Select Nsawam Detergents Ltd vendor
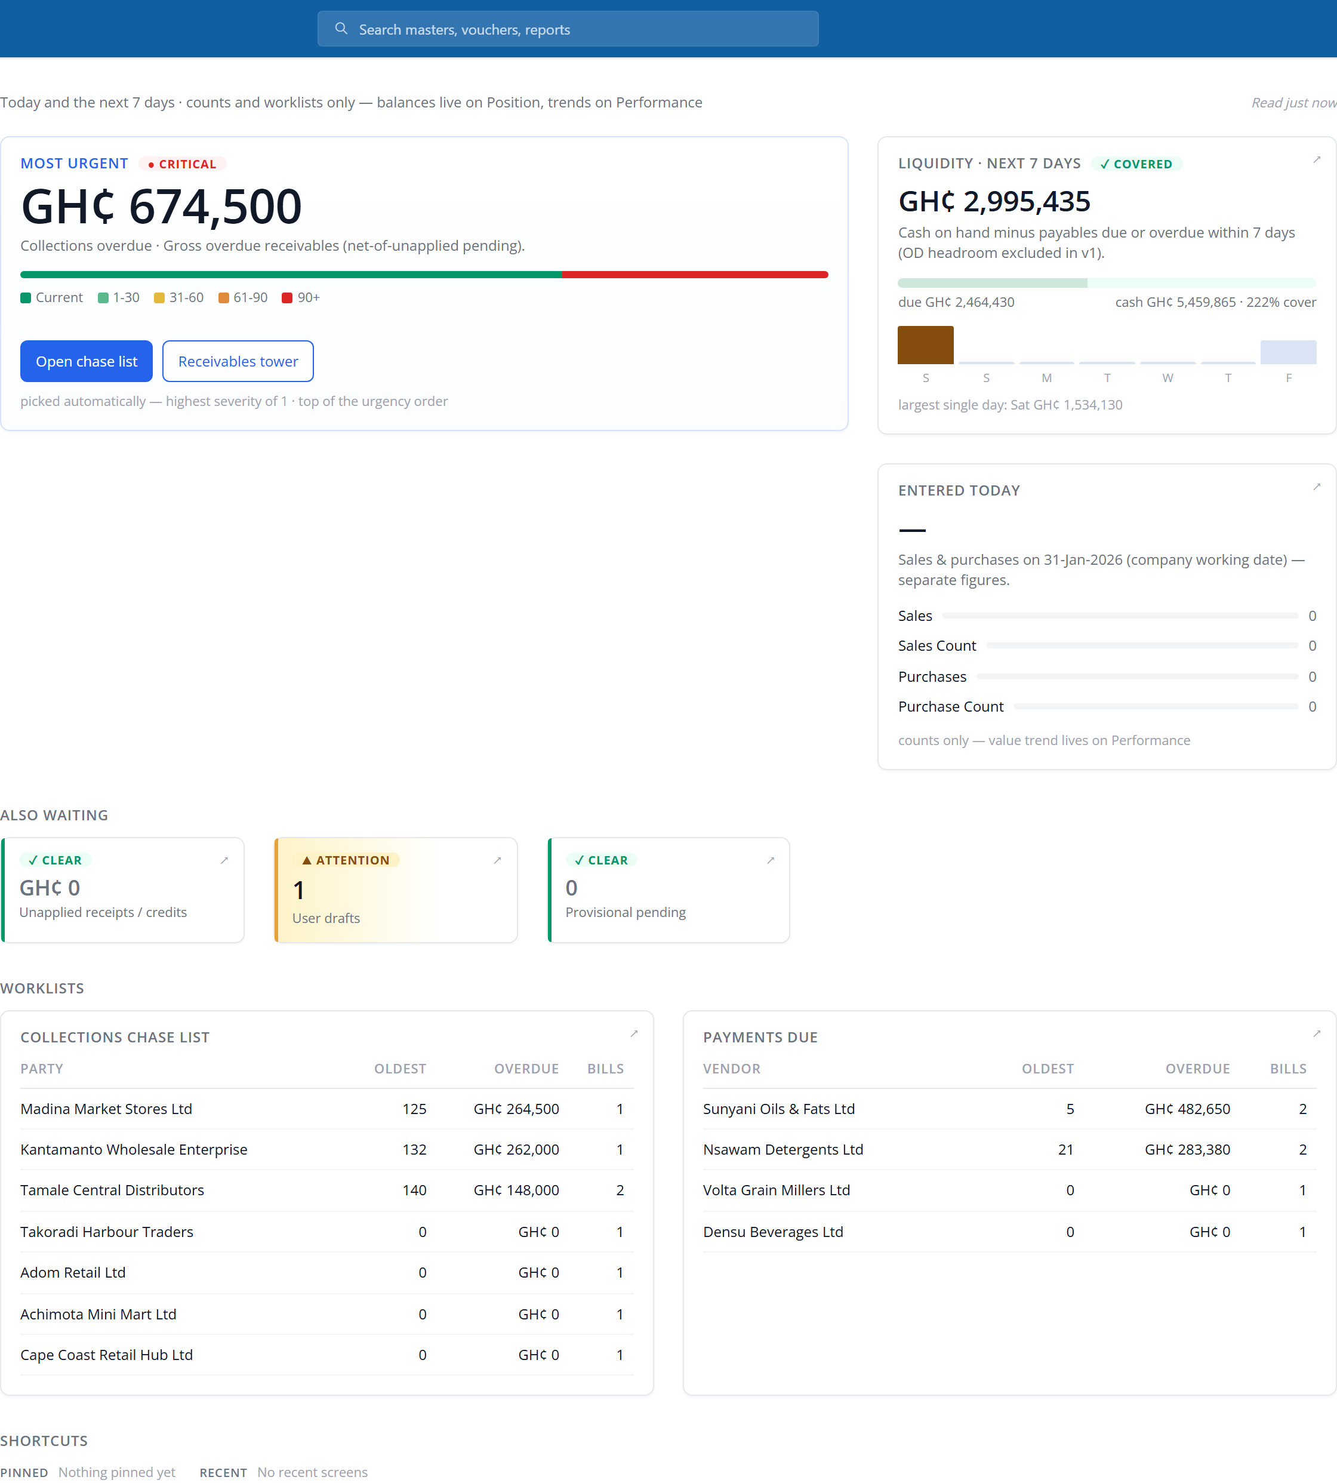Viewport: 1337px width, 1483px height. coord(1009,1149)
